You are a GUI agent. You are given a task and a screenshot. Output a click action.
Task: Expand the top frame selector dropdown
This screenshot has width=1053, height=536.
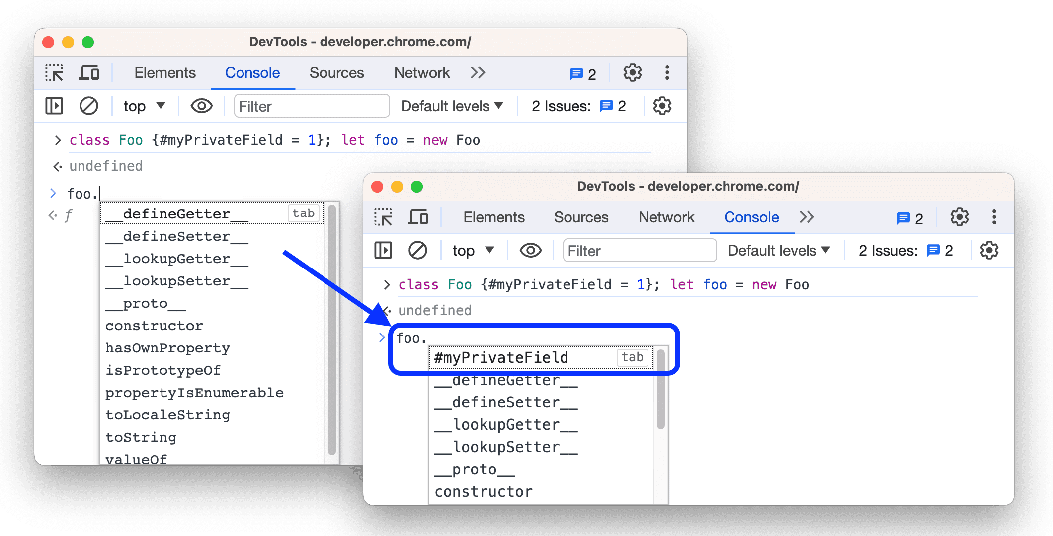pos(144,107)
